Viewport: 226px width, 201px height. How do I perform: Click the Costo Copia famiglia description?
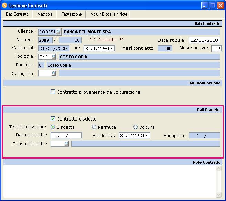[133, 65]
